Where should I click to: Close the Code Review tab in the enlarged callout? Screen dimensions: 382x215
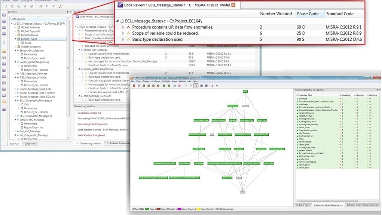click(233, 5)
